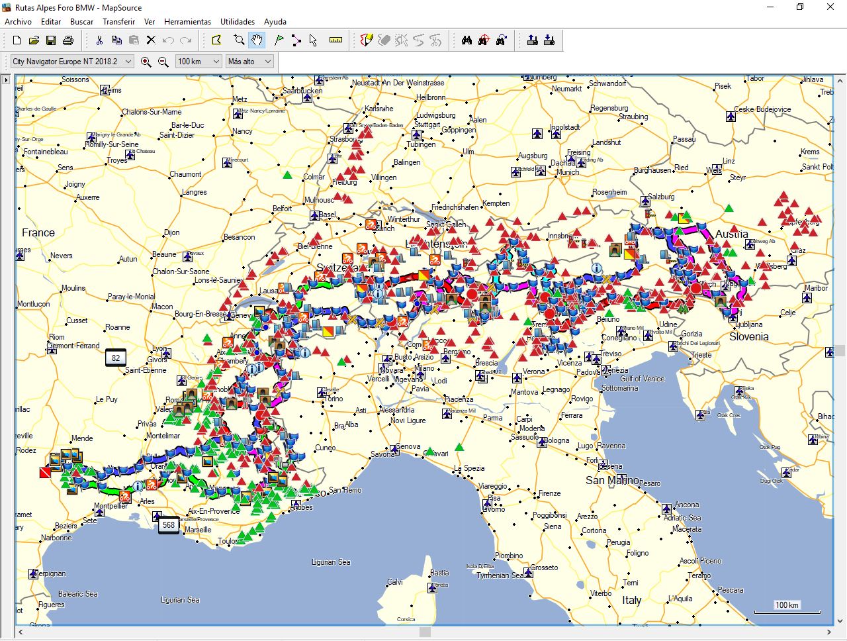Open the Herramientas menu
The width and height of the screenshot is (847, 641).
point(187,22)
